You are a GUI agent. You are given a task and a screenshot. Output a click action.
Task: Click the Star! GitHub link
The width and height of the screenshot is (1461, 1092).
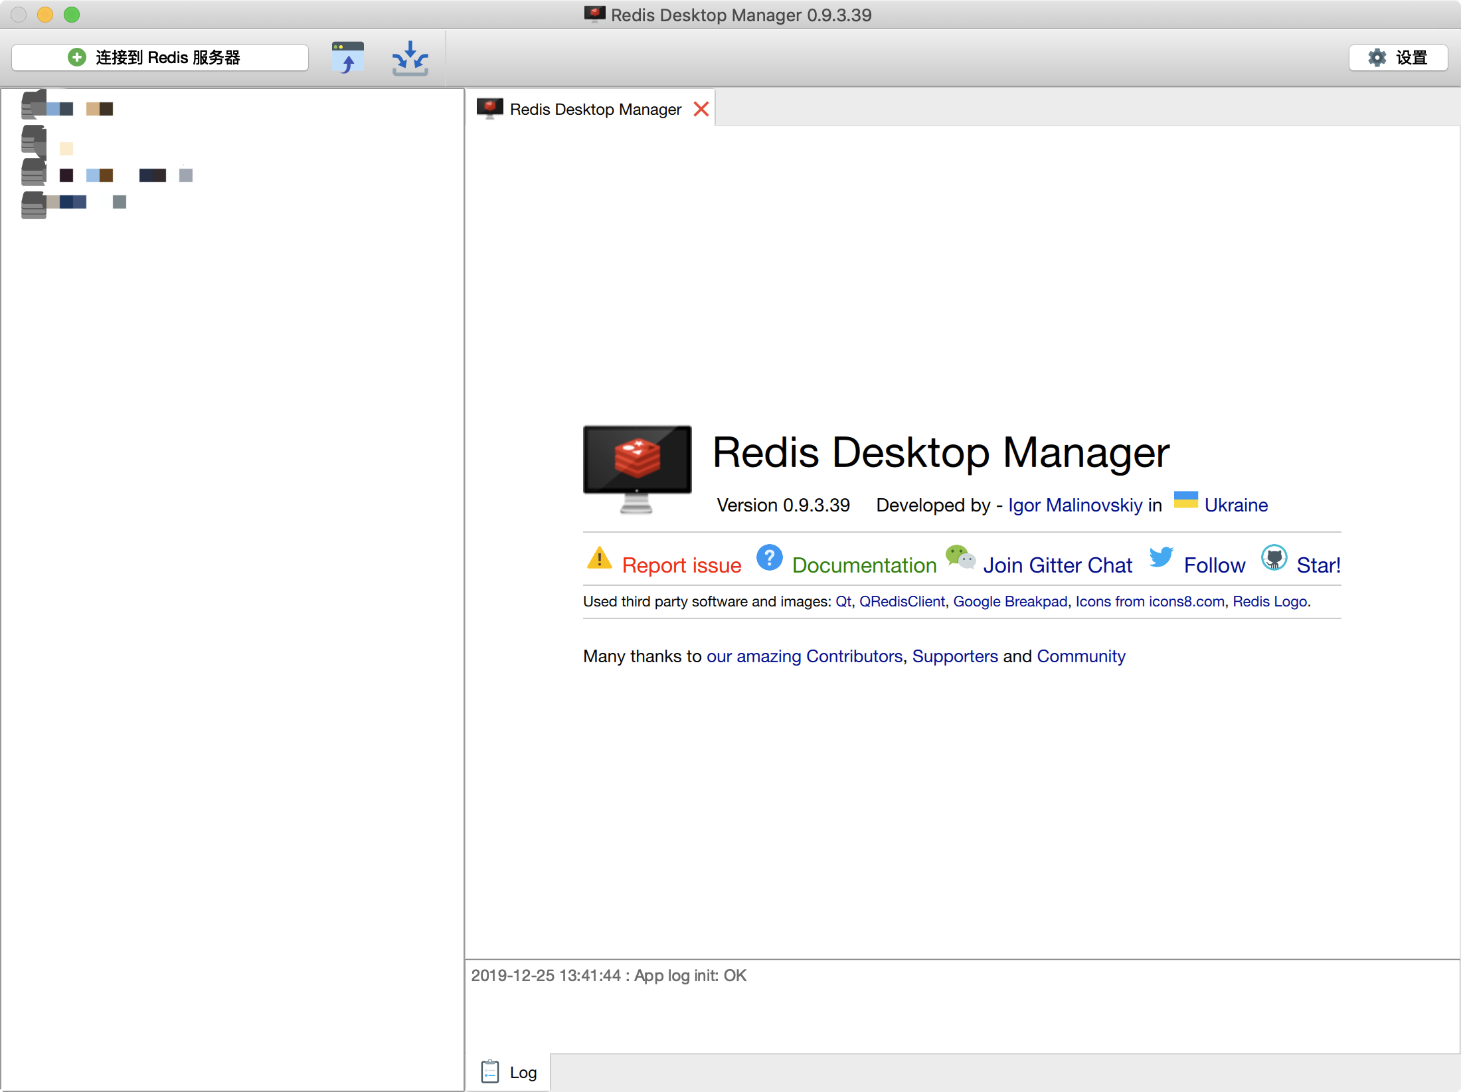pos(1319,563)
